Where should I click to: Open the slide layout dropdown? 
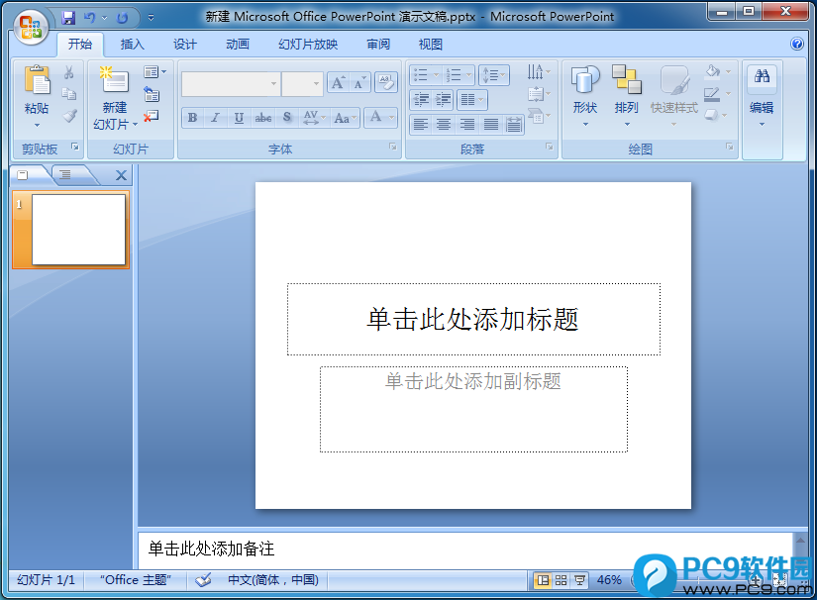pyautogui.click(x=154, y=72)
